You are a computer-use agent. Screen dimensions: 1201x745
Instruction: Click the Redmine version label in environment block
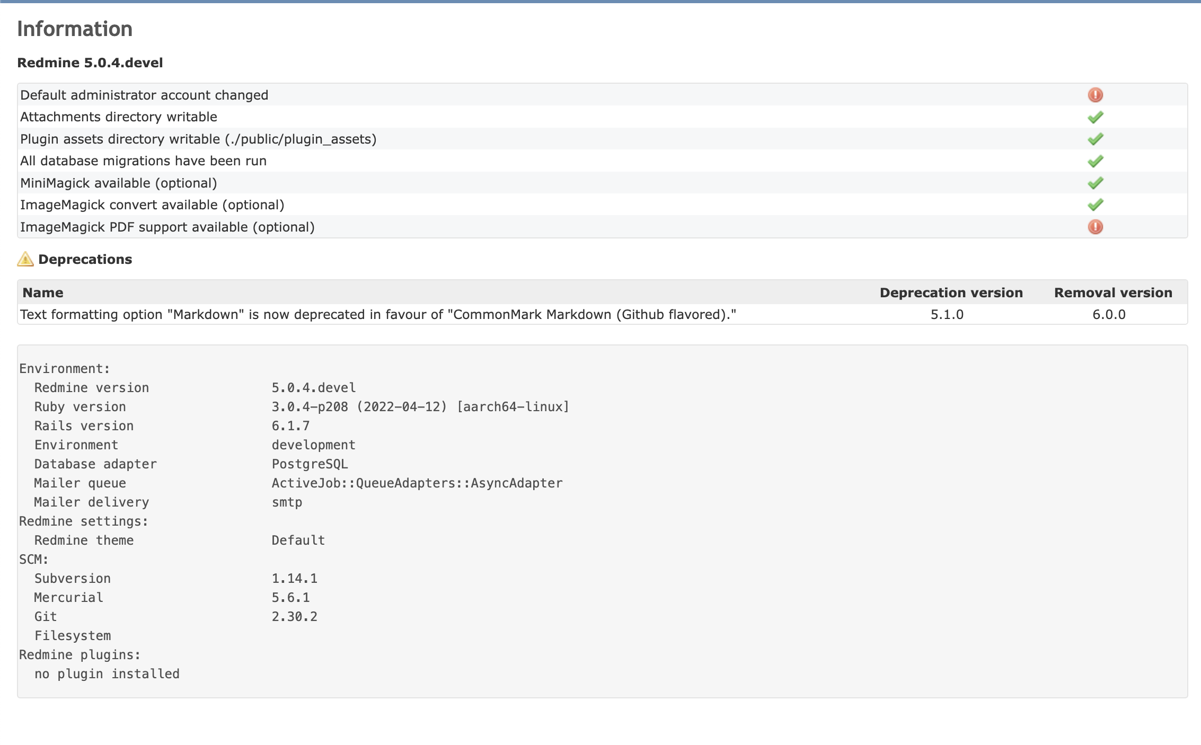pos(92,388)
